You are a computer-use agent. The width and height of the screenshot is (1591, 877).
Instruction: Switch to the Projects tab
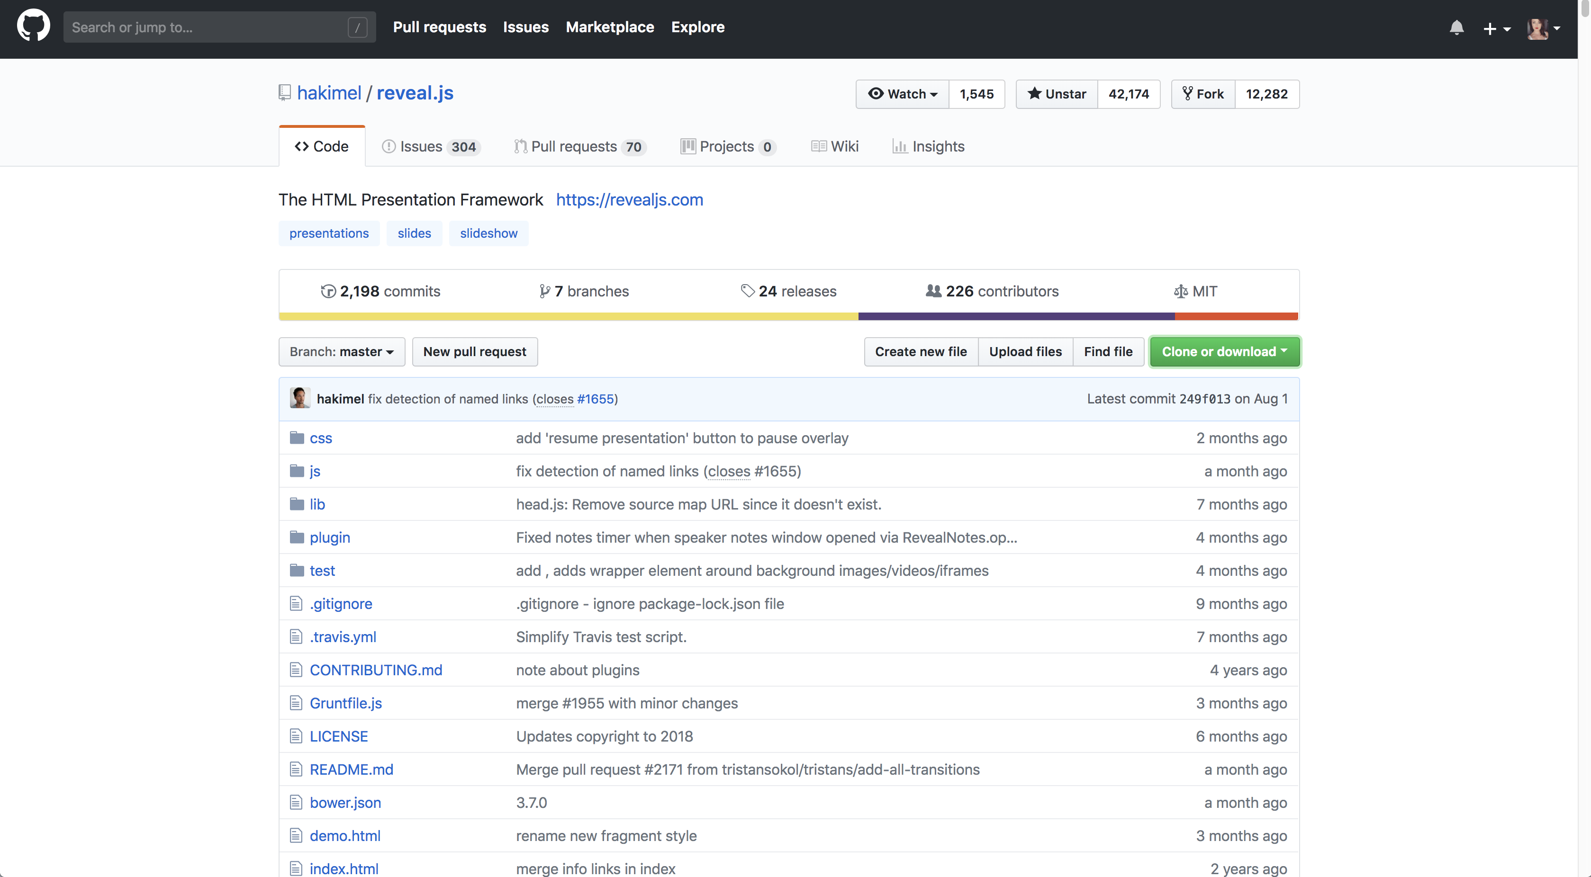(728, 146)
